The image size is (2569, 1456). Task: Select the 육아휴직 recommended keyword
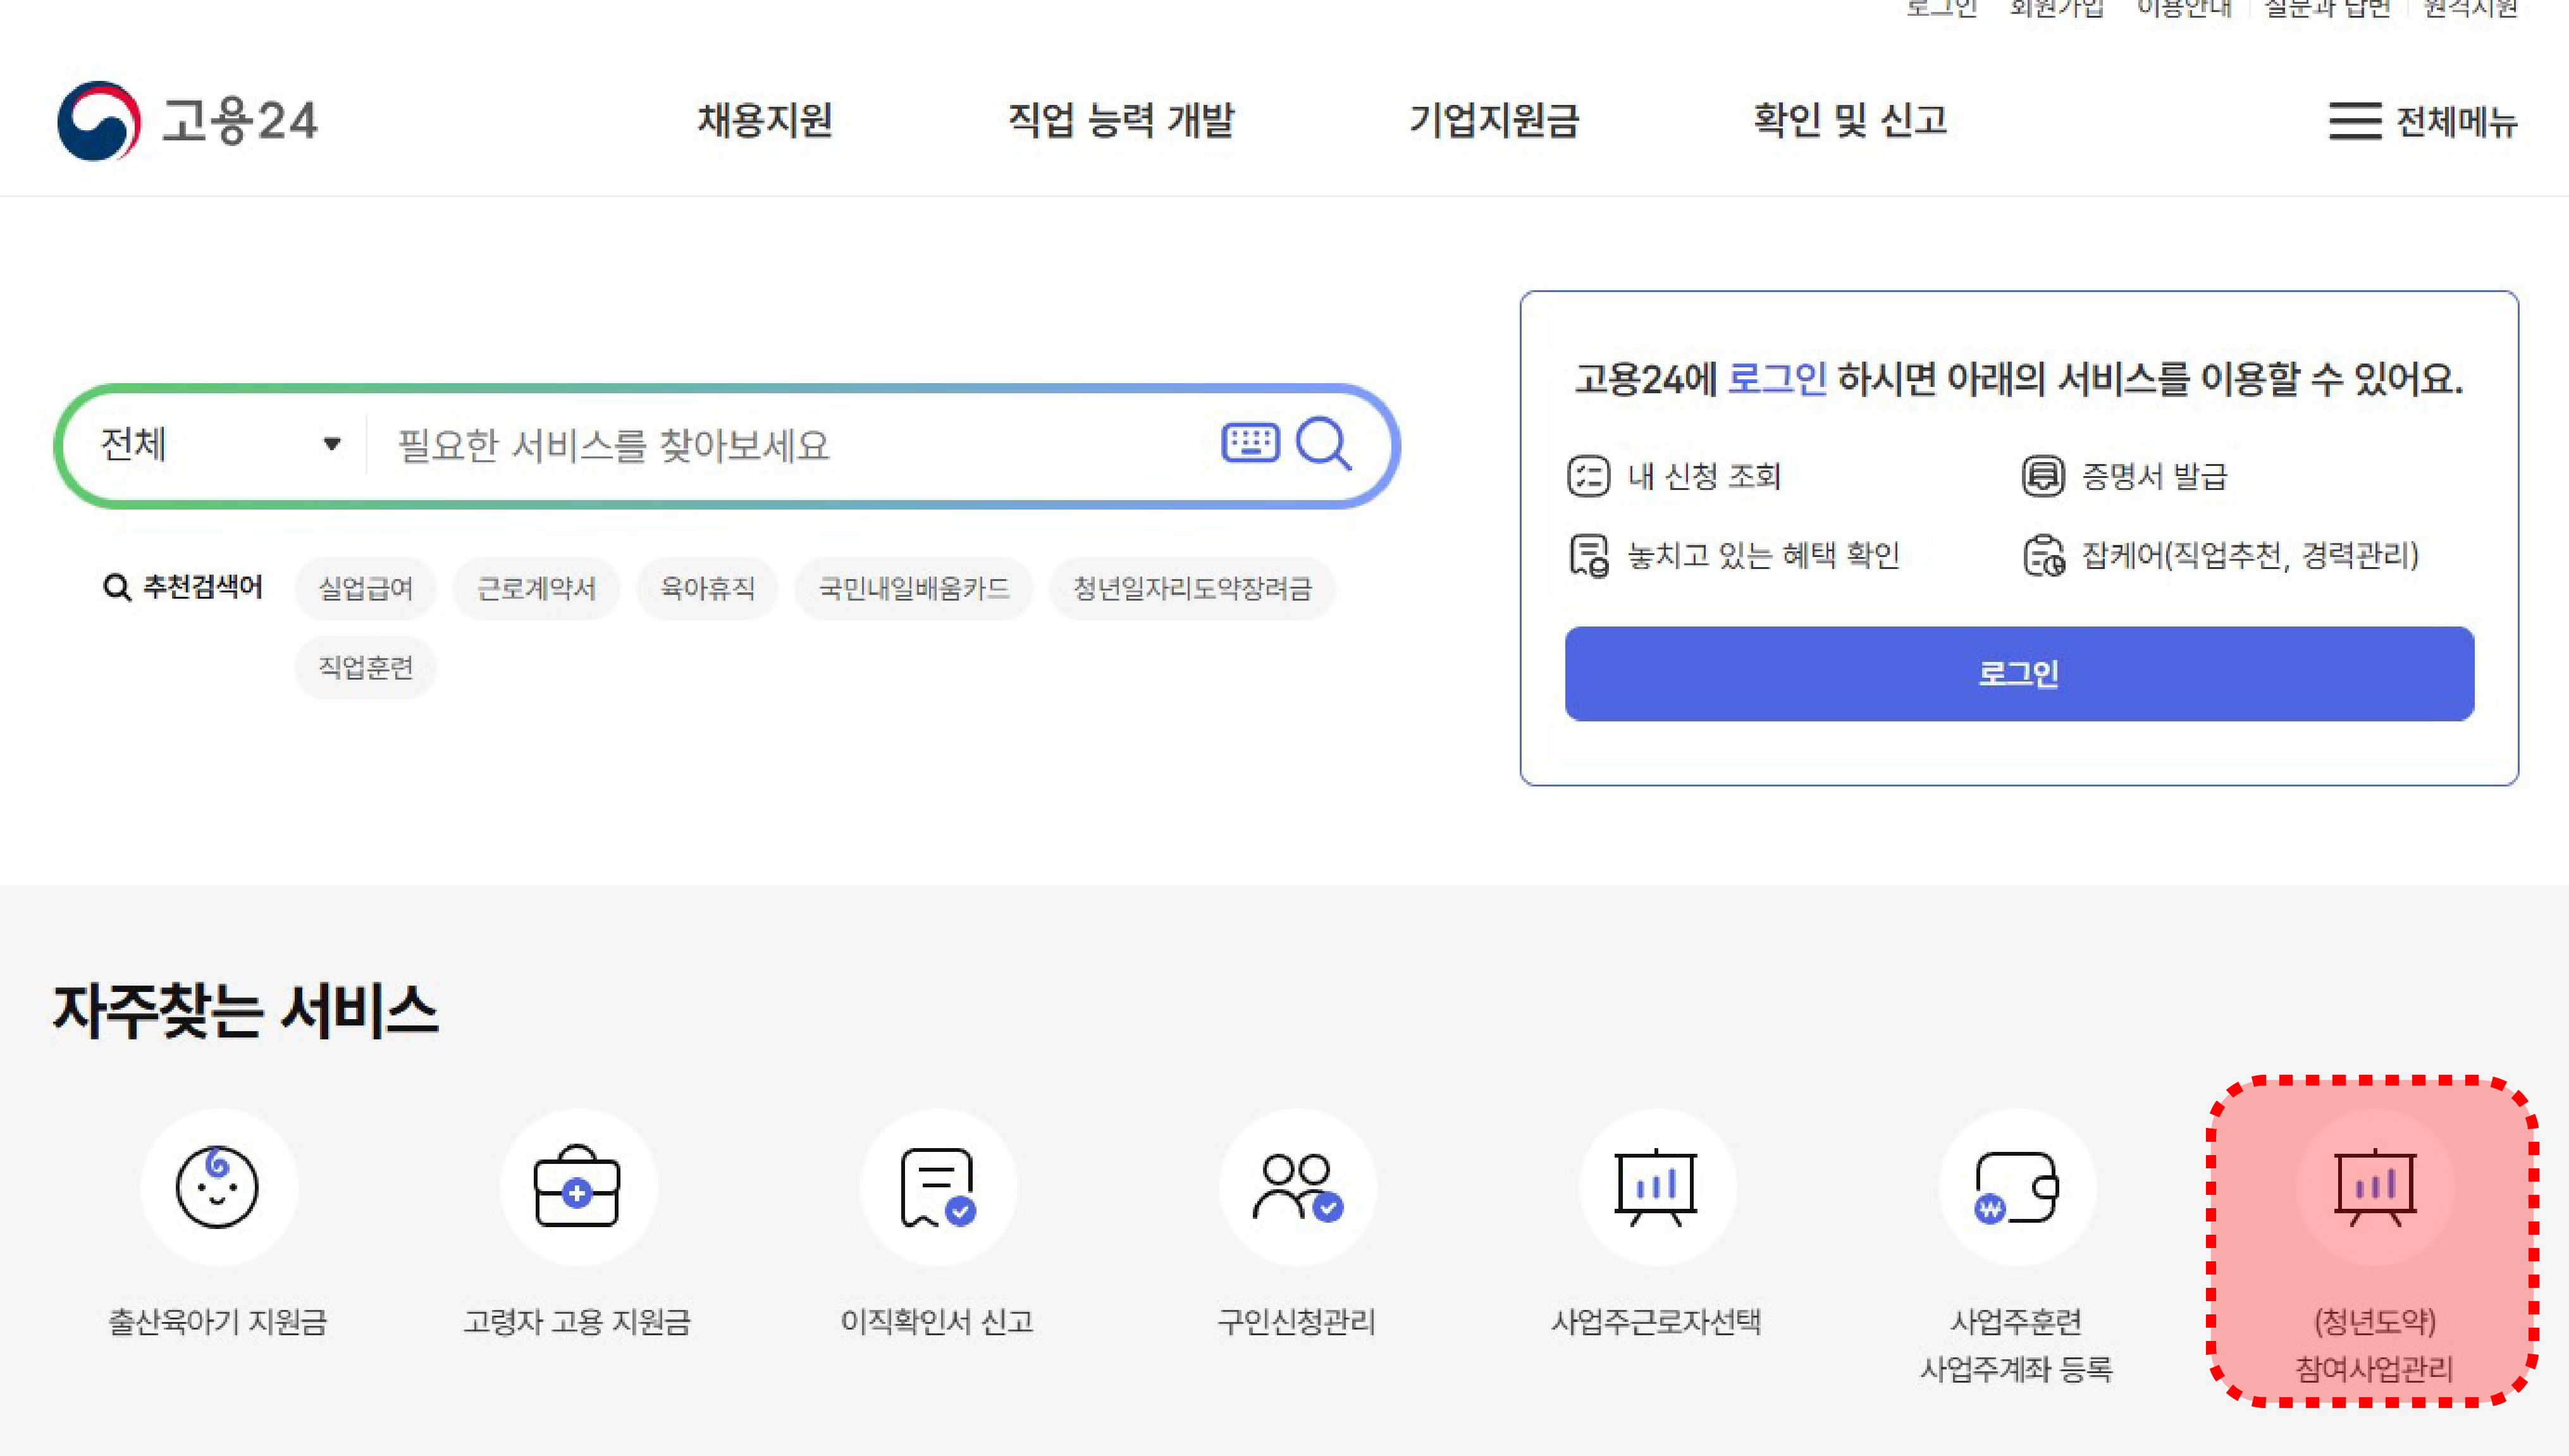pyautogui.click(x=707, y=588)
